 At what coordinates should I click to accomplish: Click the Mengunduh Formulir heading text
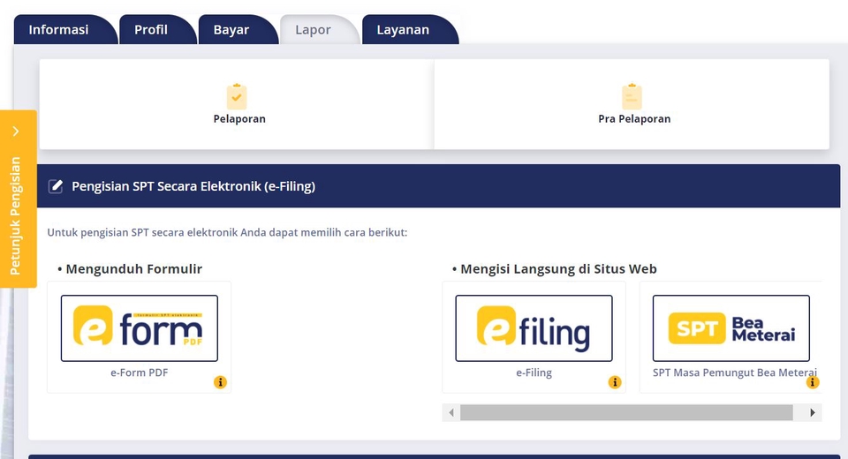134,268
